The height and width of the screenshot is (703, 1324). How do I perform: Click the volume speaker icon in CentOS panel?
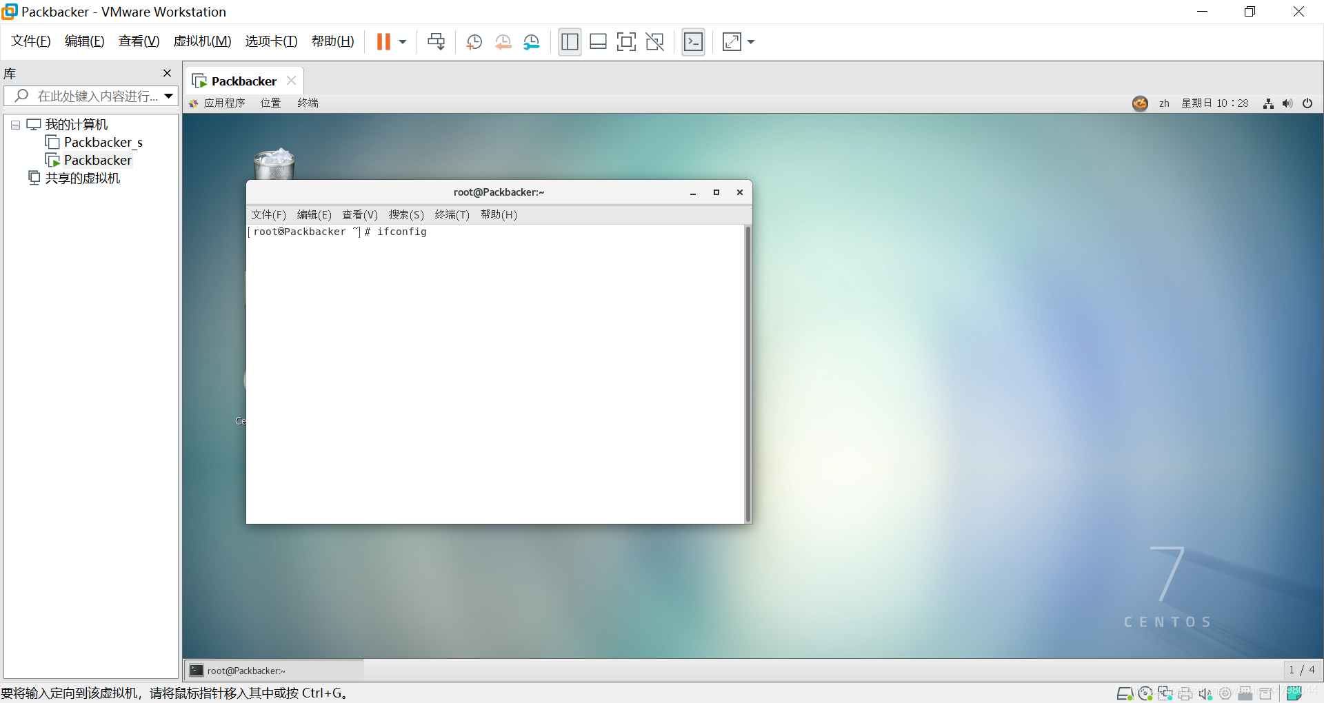[x=1287, y=103]
